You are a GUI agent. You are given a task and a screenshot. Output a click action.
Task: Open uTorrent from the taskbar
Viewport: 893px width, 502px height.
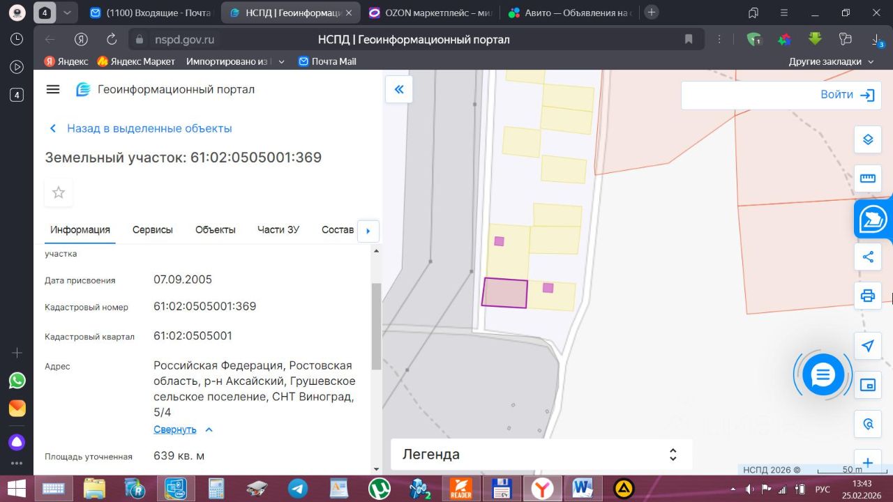[380, 488]
